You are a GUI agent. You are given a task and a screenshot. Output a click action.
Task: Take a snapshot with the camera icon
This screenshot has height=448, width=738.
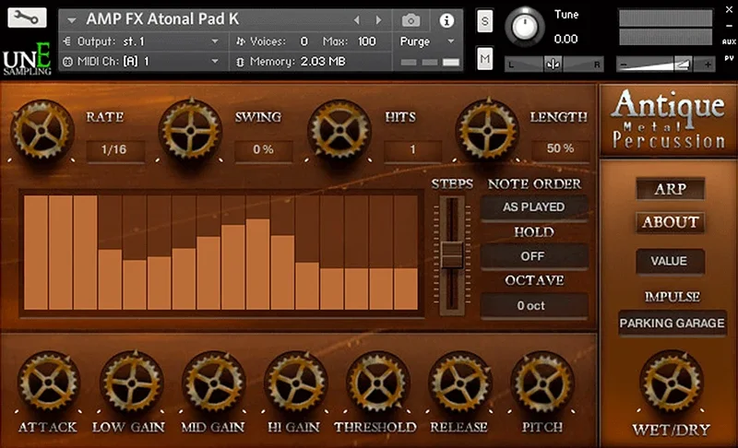411,20
